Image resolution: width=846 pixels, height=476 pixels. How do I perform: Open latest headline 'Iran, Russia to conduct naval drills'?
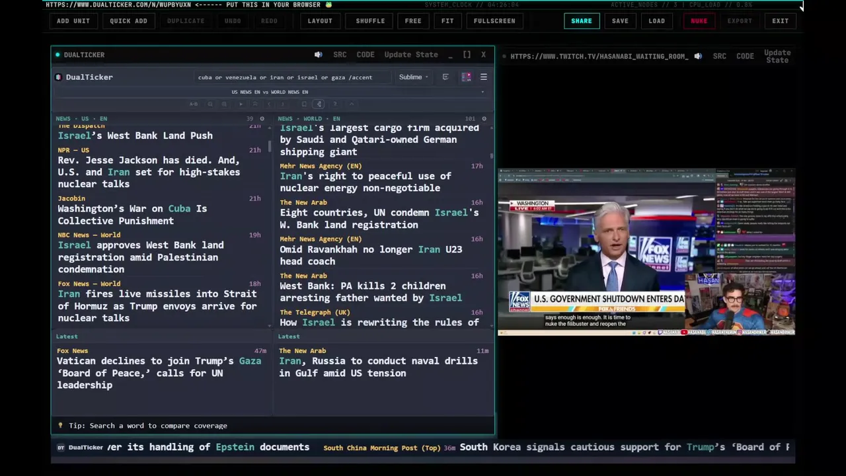pos(378,367)
